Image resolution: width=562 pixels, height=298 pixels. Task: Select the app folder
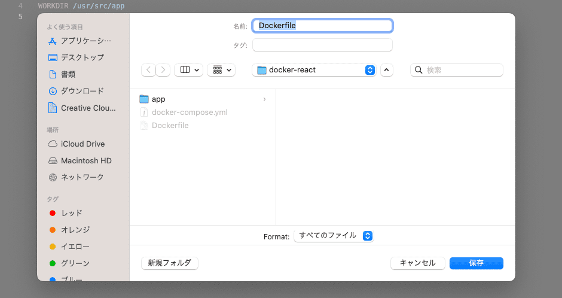(158, 99)
